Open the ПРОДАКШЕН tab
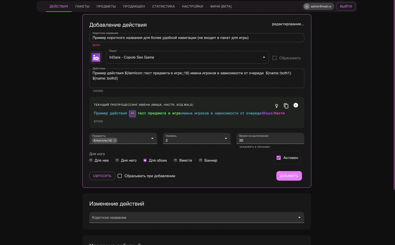 pos(134,6)
